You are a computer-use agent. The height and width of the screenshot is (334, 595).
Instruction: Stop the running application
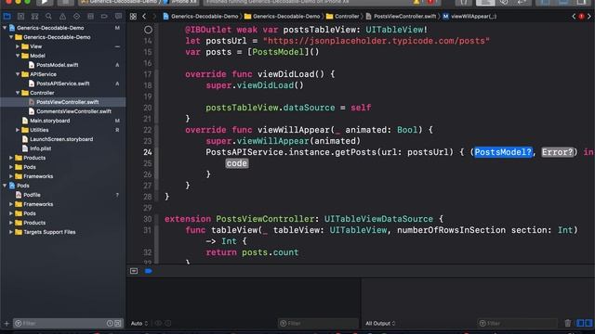coord(65,2)
